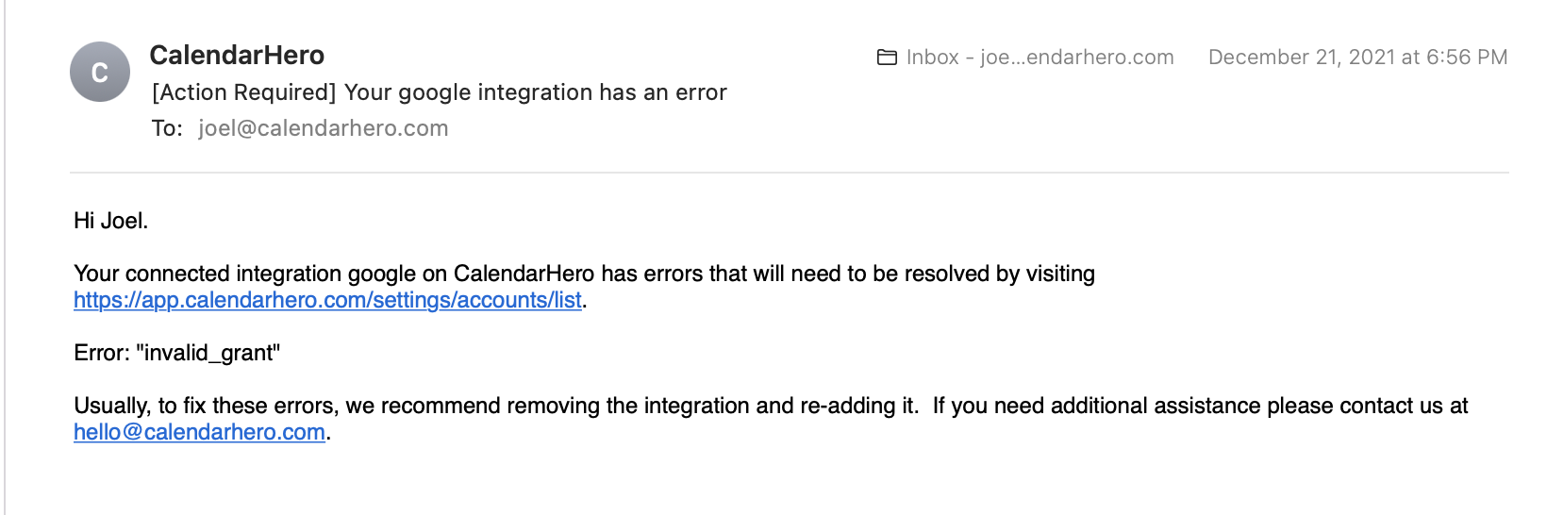Click the "[Action Required]" prefix in subject

pos(243,92)
